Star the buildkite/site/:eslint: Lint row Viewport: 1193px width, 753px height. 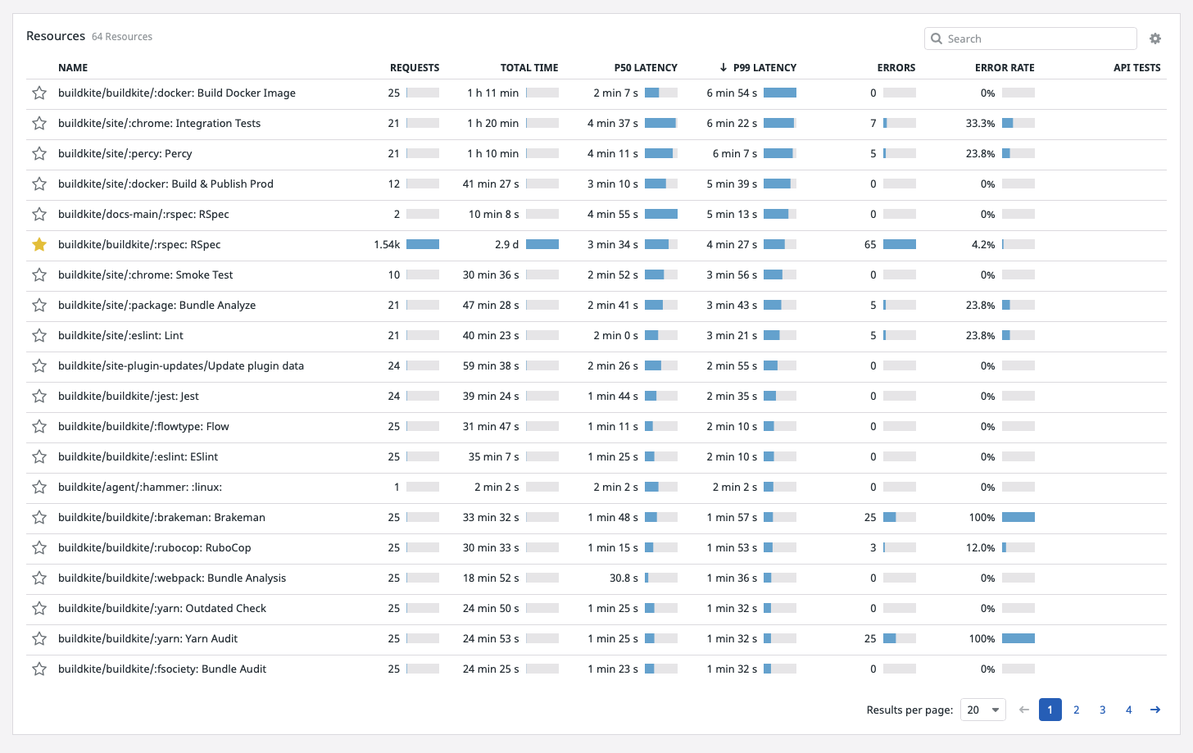click(39, 335)
